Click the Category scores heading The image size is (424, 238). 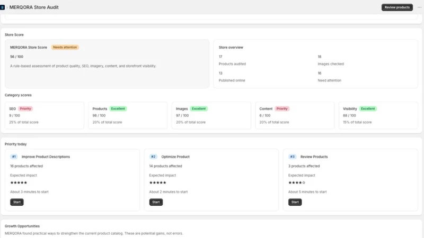pyautogui.click(x=18, y=95)
